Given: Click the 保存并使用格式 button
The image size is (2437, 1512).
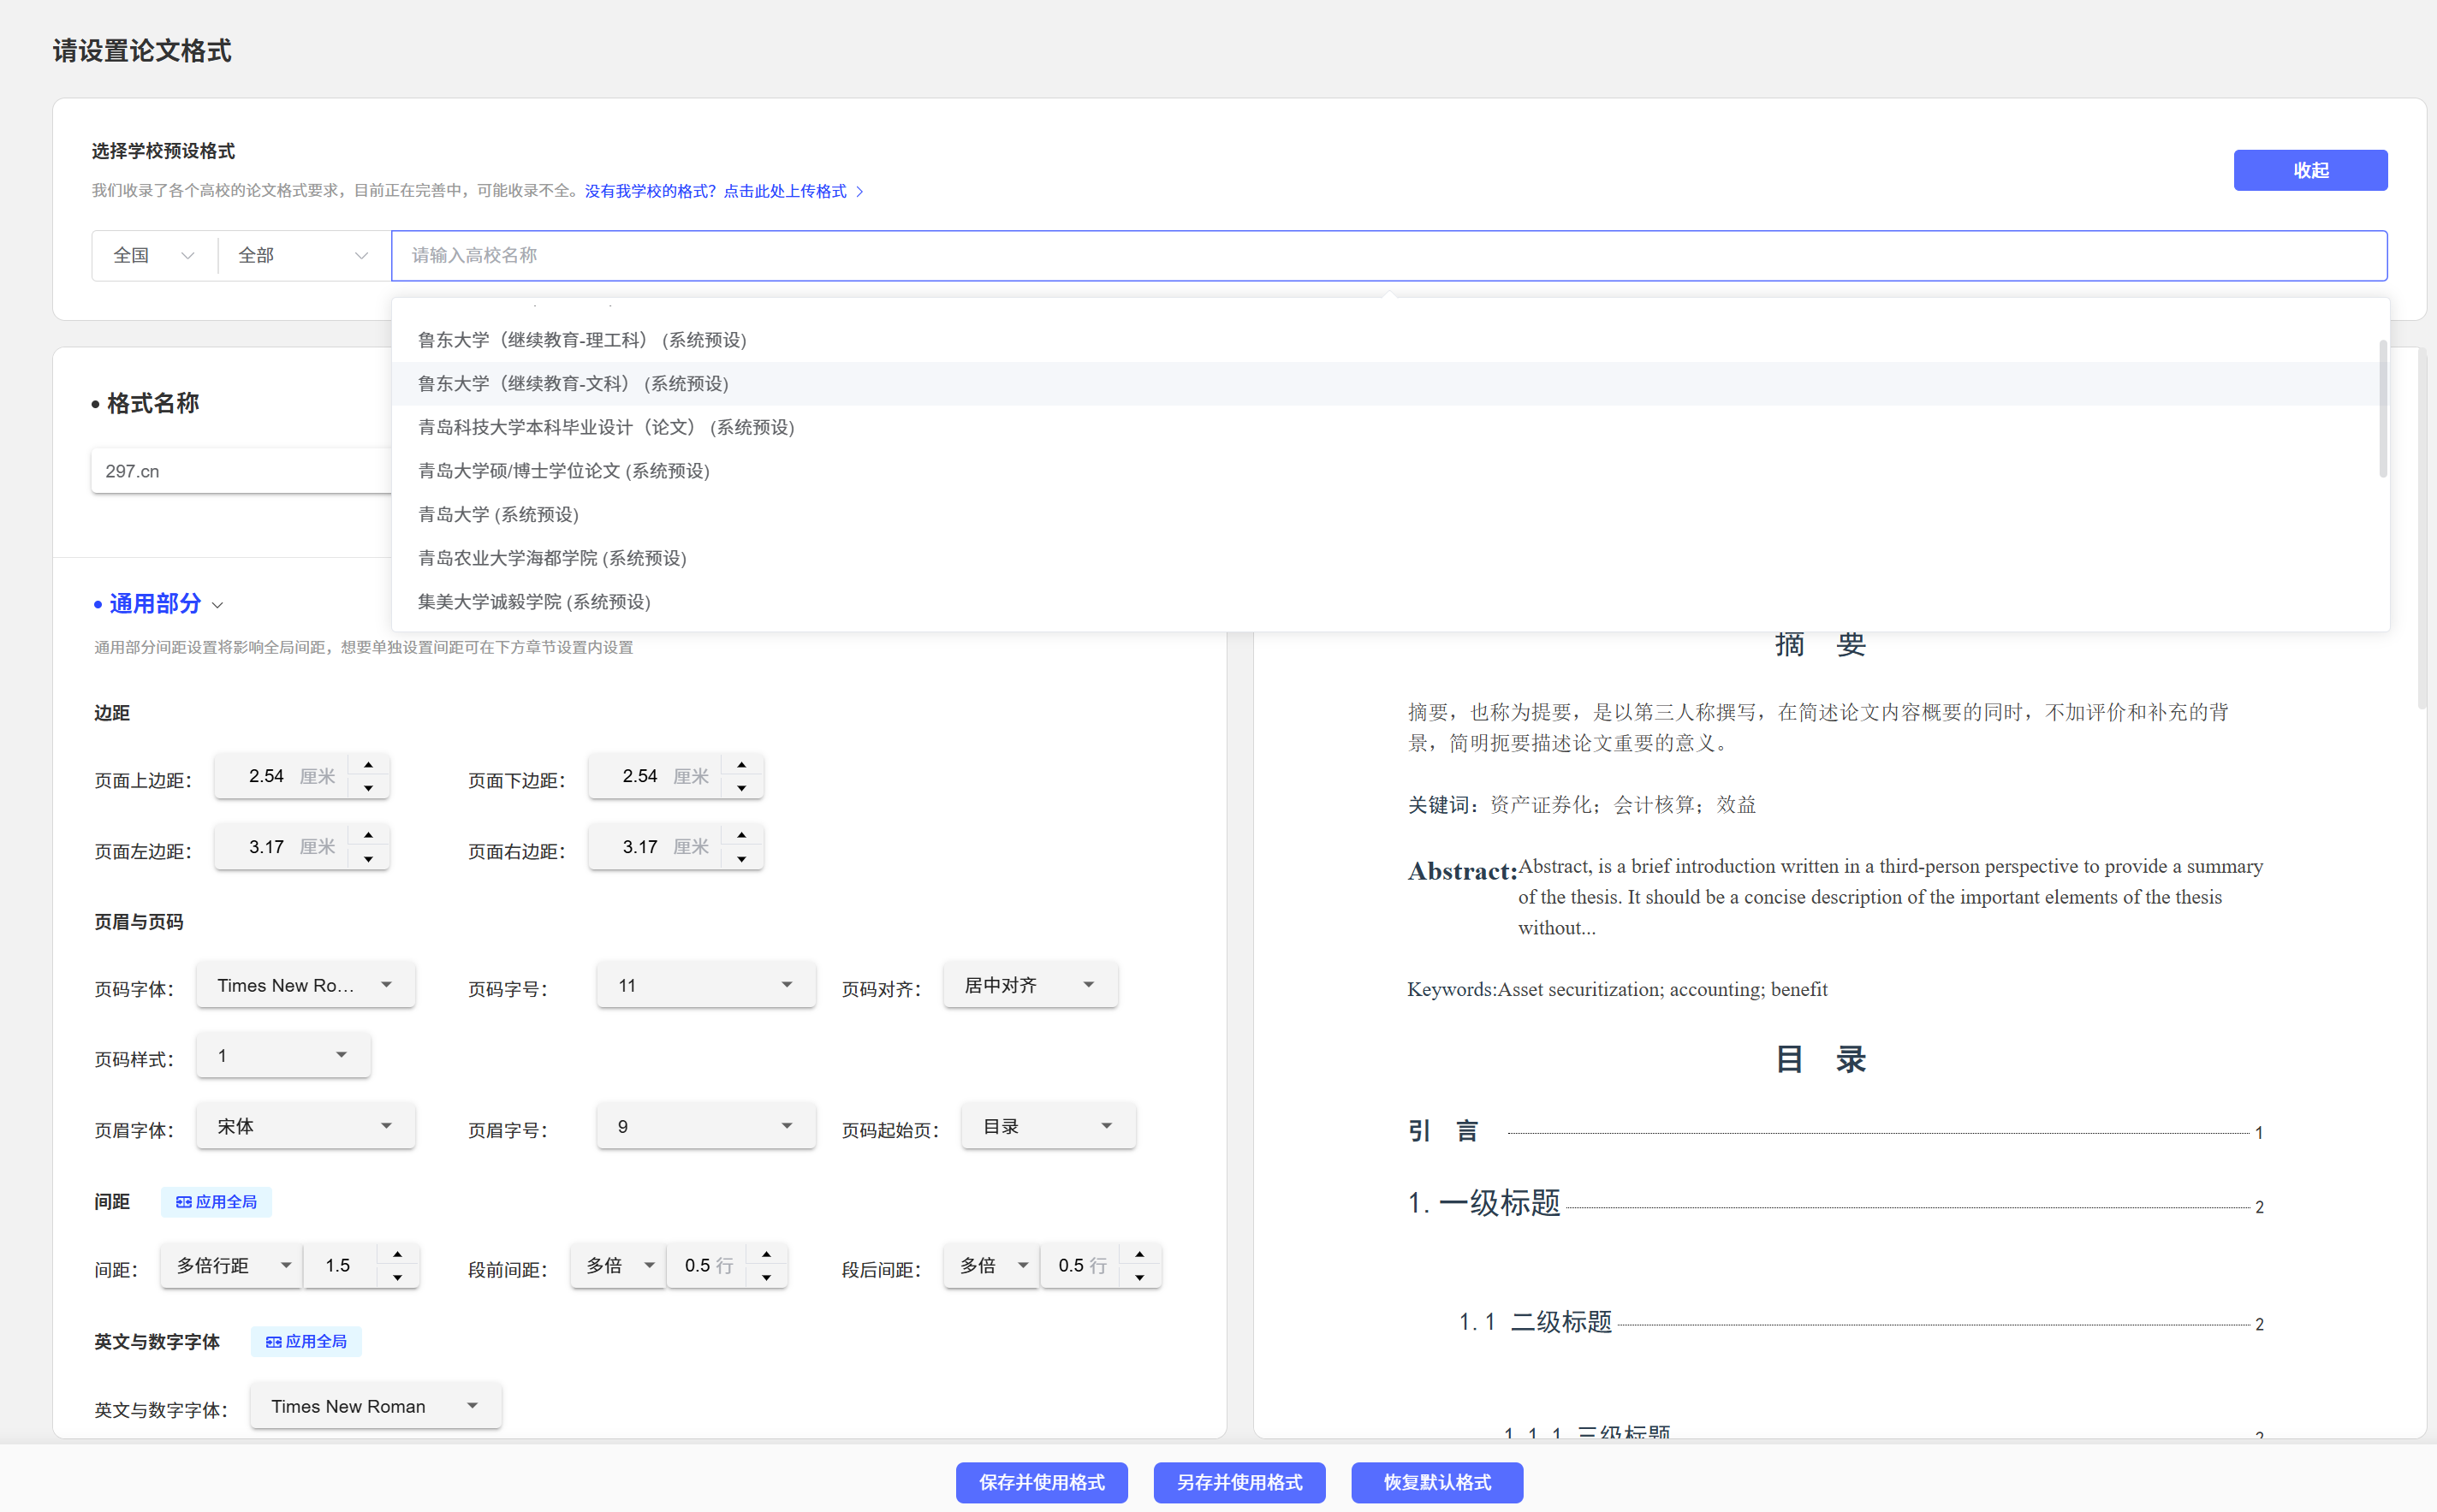Looking at the screenshot, I should click(x=1042, y=1482).
